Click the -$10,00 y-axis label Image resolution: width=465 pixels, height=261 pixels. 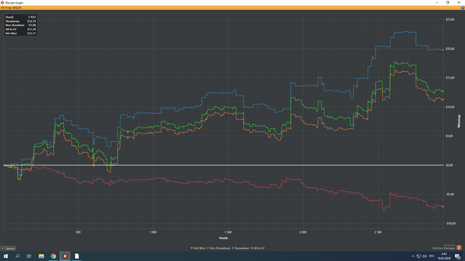pyautogui.click(x=450, y=223)
